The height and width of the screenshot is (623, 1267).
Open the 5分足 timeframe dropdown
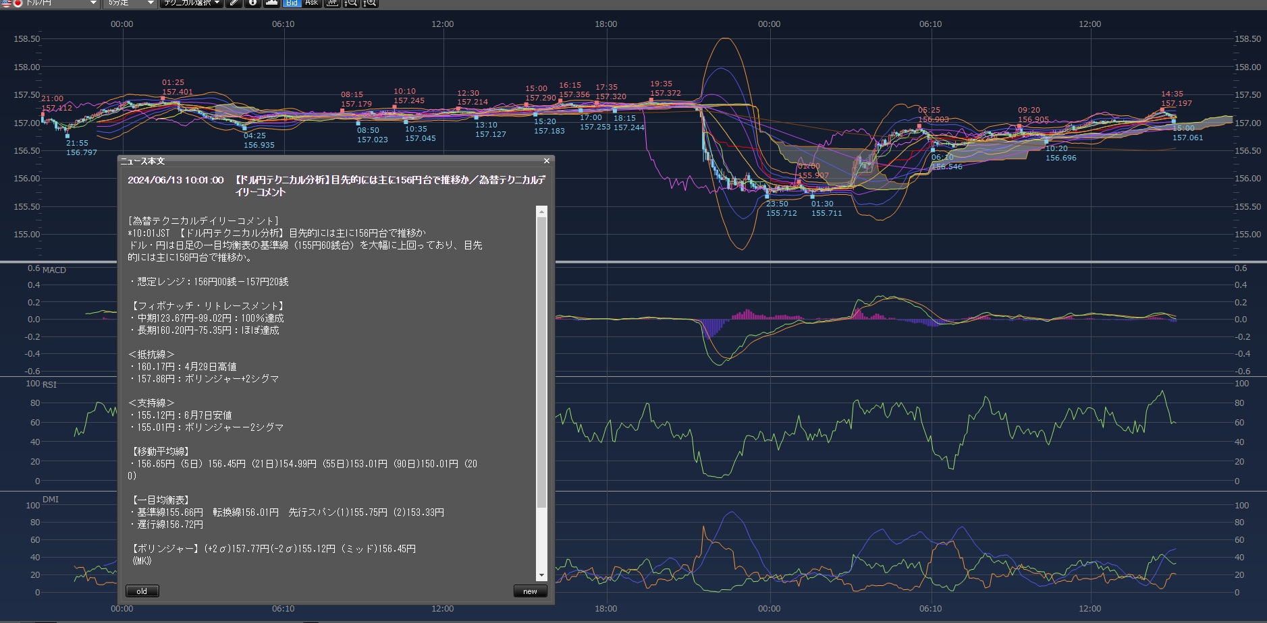tap(131, 3)
